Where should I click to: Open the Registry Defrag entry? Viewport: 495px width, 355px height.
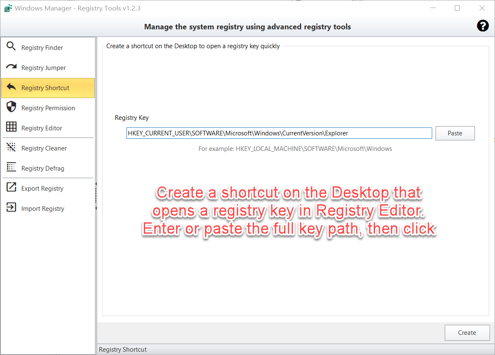[48, 168]
